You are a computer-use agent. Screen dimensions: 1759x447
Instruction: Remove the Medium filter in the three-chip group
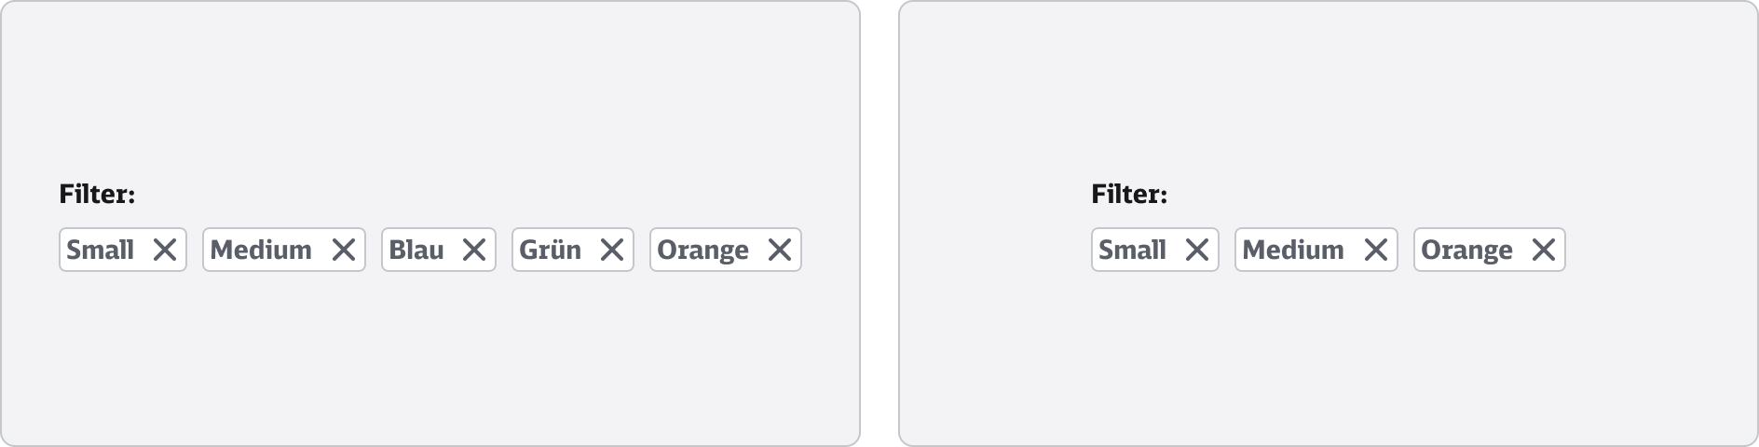click(x=1376, y=250)
